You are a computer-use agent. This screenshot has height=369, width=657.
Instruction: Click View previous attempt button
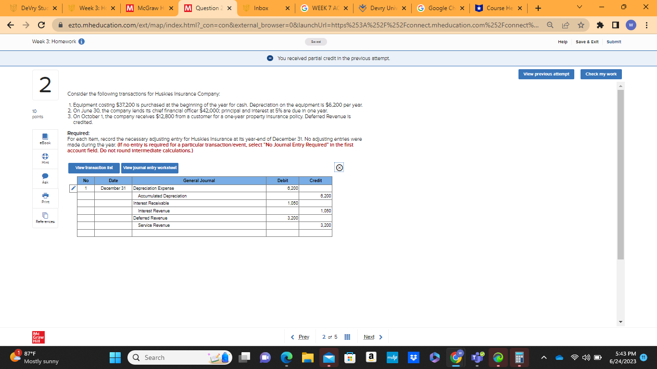(x=546, y=74)
